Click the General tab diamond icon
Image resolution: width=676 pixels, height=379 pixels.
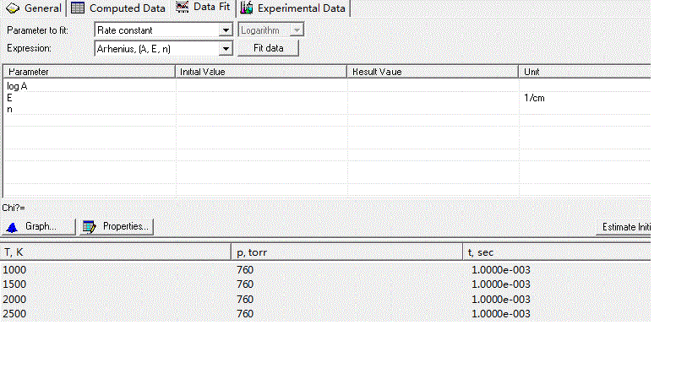click(x=13, y=8)
